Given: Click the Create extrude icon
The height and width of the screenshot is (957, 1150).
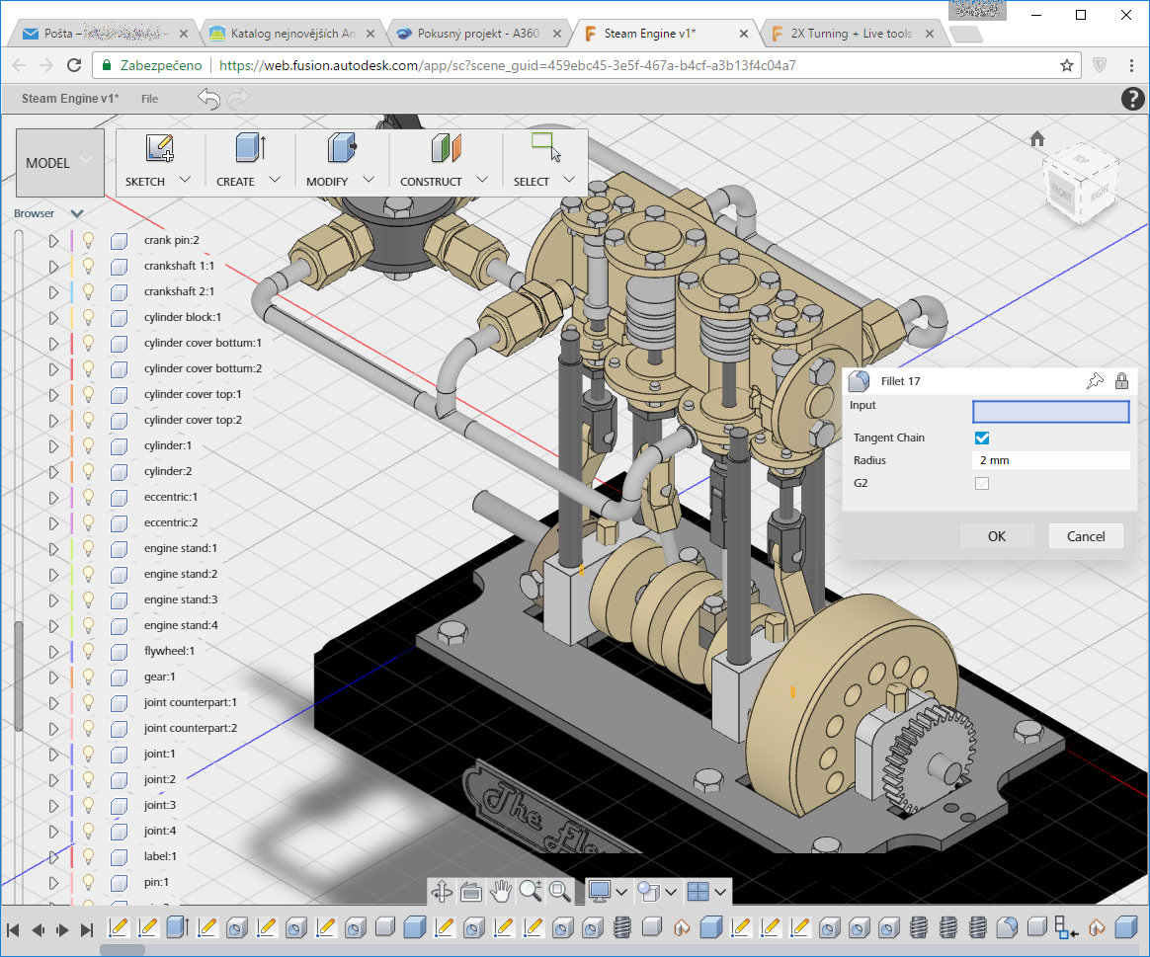Looking at the screenshot, I should [x=250, y=147].
